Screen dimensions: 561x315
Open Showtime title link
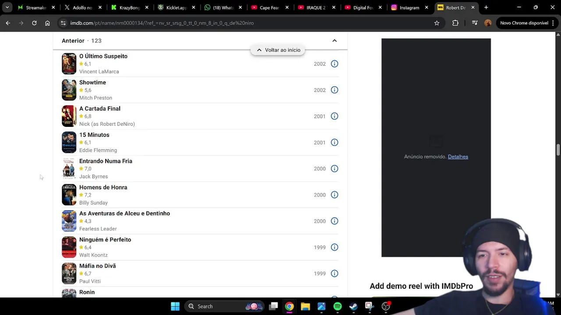click(x=92, y=82)
